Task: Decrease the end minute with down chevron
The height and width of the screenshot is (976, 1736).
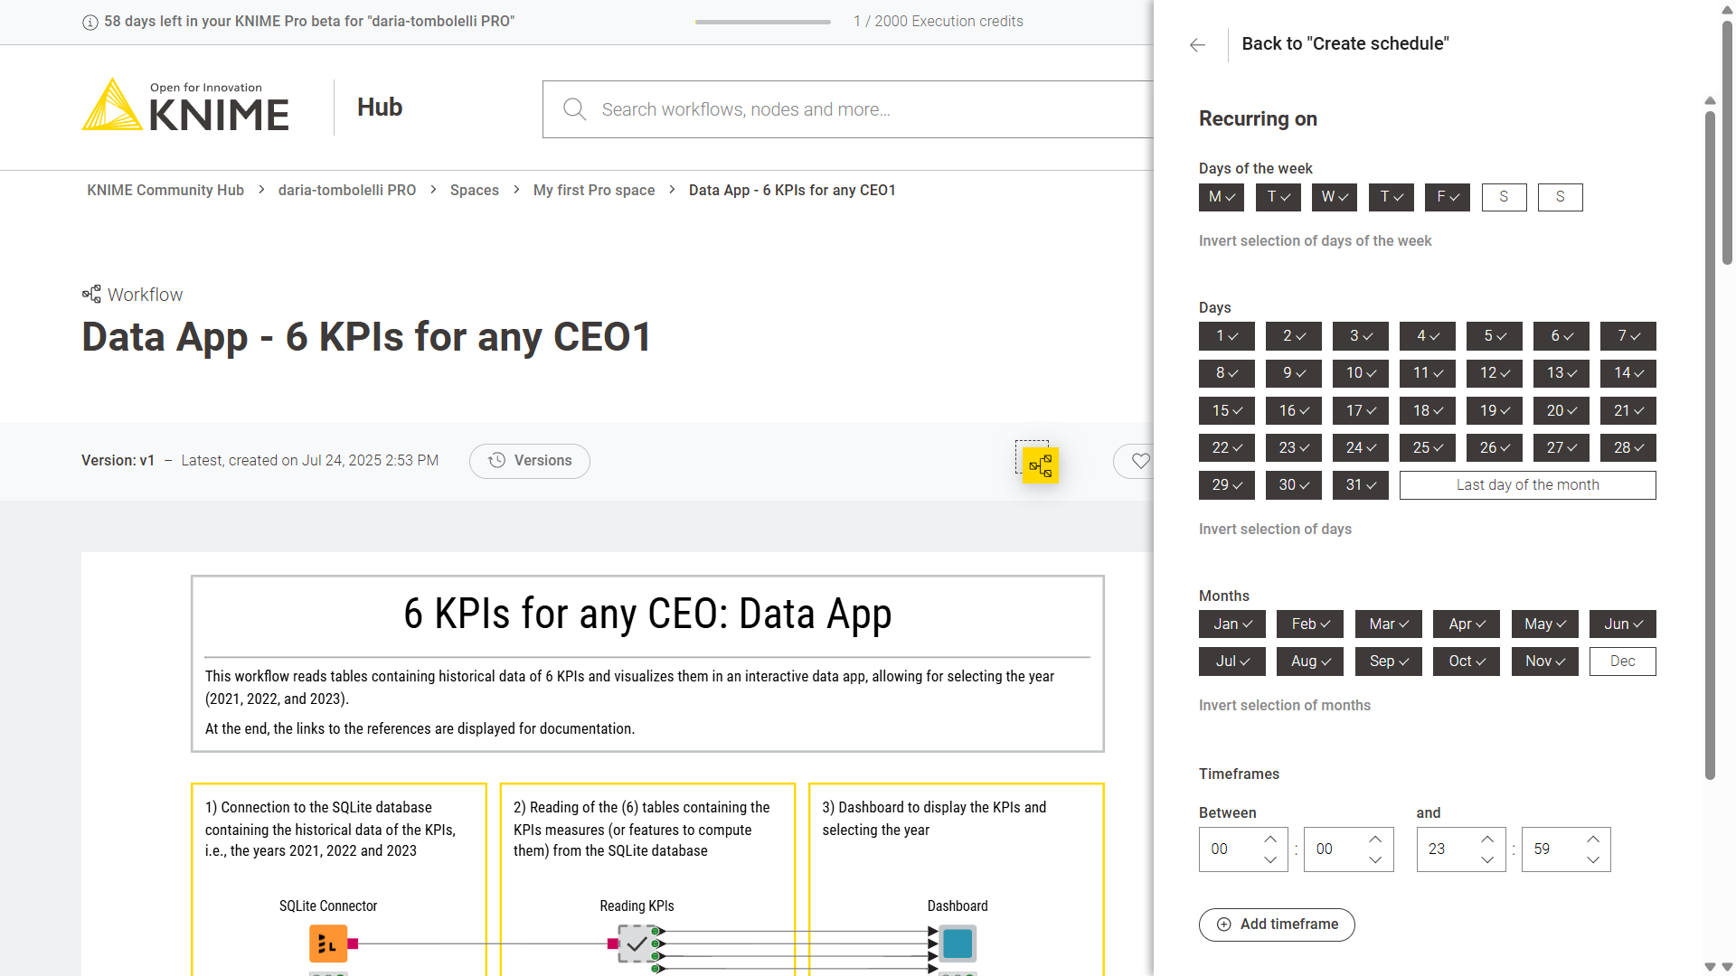Action: click(x=1593, y=859)
